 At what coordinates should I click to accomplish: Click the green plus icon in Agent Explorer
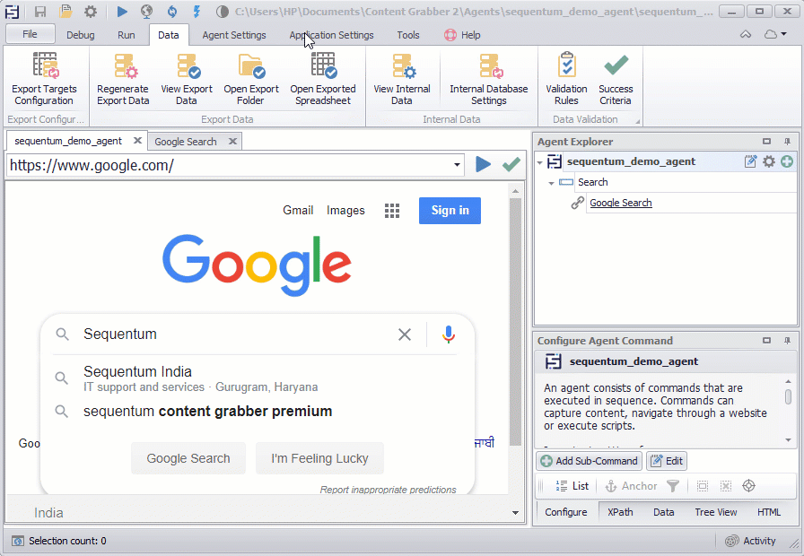[x=787, y=161]
